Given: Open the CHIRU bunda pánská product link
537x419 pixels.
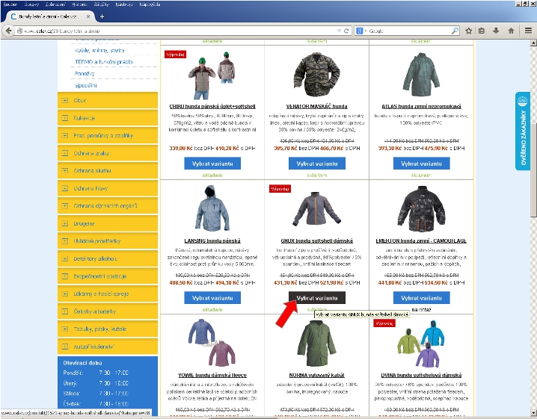Looking at the screenshot, I should [212, 106].
